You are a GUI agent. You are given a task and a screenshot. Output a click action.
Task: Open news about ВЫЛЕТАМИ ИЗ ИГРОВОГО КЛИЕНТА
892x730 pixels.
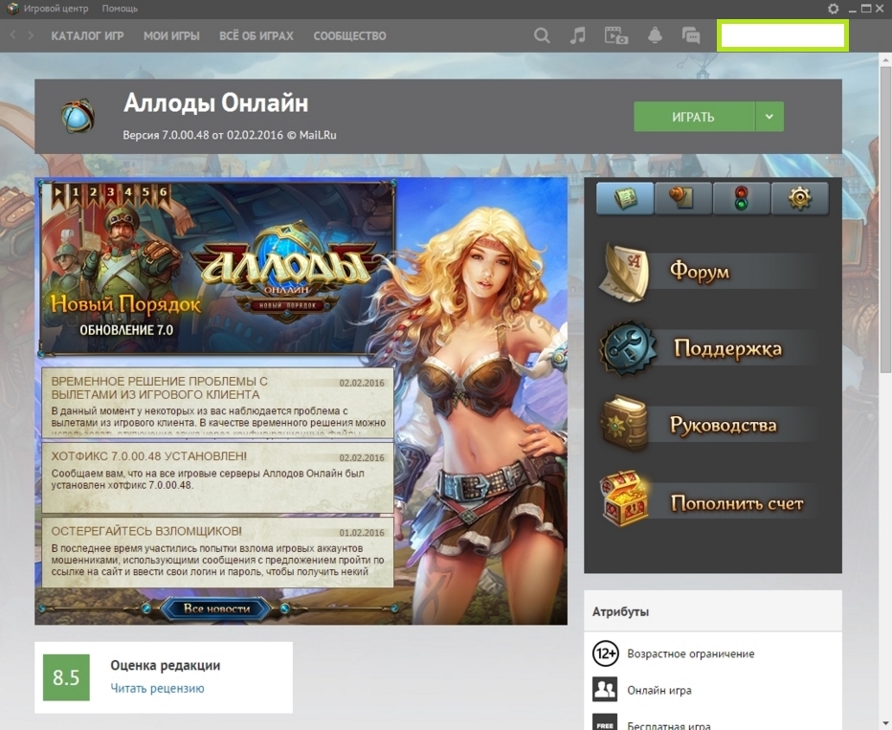(x=217, y=402)
